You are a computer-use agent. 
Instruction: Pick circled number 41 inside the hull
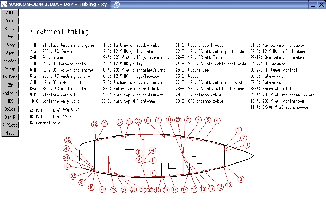click(x=153, y=160)
